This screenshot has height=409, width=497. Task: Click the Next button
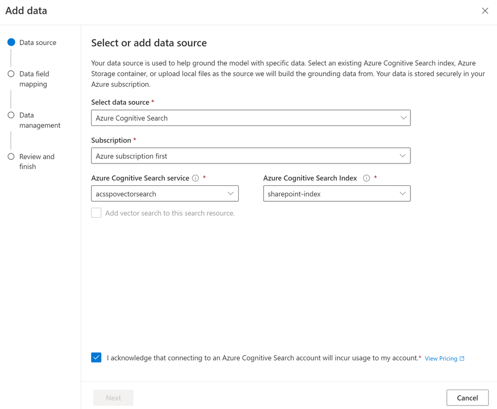113,398
